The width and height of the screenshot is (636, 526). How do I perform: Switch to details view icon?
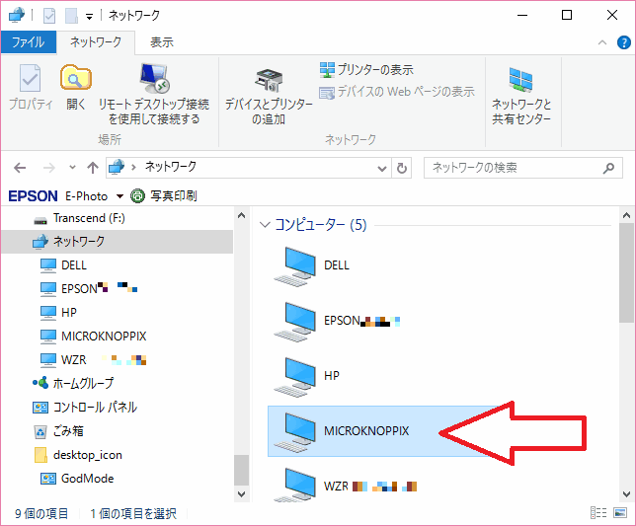(598, 513)
